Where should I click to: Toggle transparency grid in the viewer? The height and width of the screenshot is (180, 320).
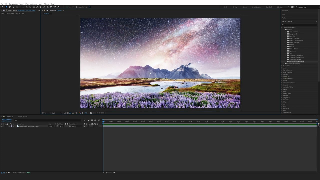coord(68,113)
